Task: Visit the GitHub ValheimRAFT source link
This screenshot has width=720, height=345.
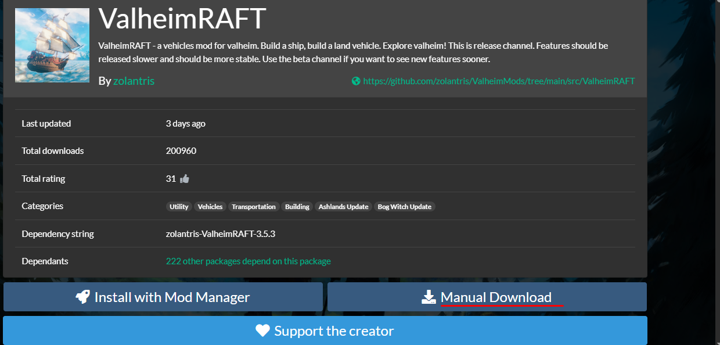Action: [x=499, y=81]
